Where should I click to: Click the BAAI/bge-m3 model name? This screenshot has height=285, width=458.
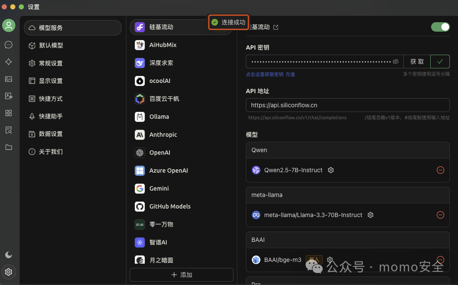point(283,260)
